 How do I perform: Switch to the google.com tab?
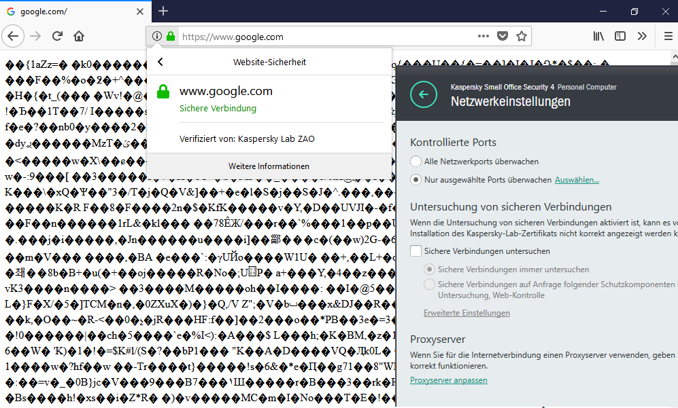pyautogui.click(x=75, y=12)
